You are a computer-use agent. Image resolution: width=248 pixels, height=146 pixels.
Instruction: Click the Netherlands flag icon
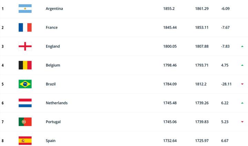coord(25,103)
